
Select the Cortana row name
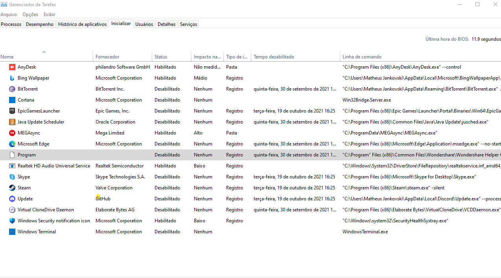click(26, 100)
